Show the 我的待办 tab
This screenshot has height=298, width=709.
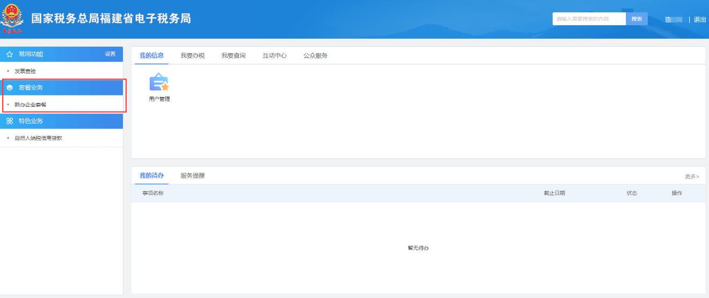point(151,176)
